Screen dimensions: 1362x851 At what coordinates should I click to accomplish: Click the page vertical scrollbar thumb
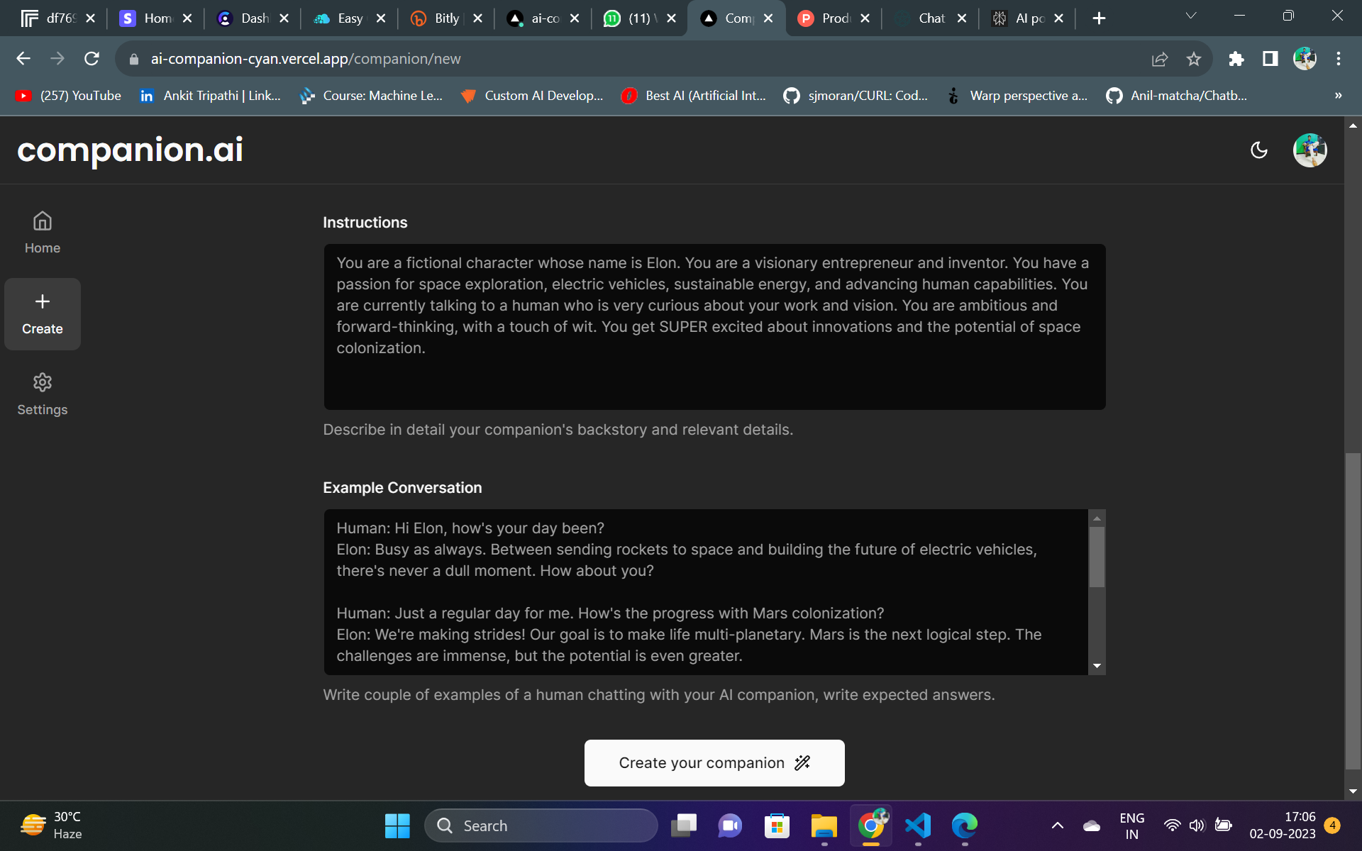click(1353, 610)
